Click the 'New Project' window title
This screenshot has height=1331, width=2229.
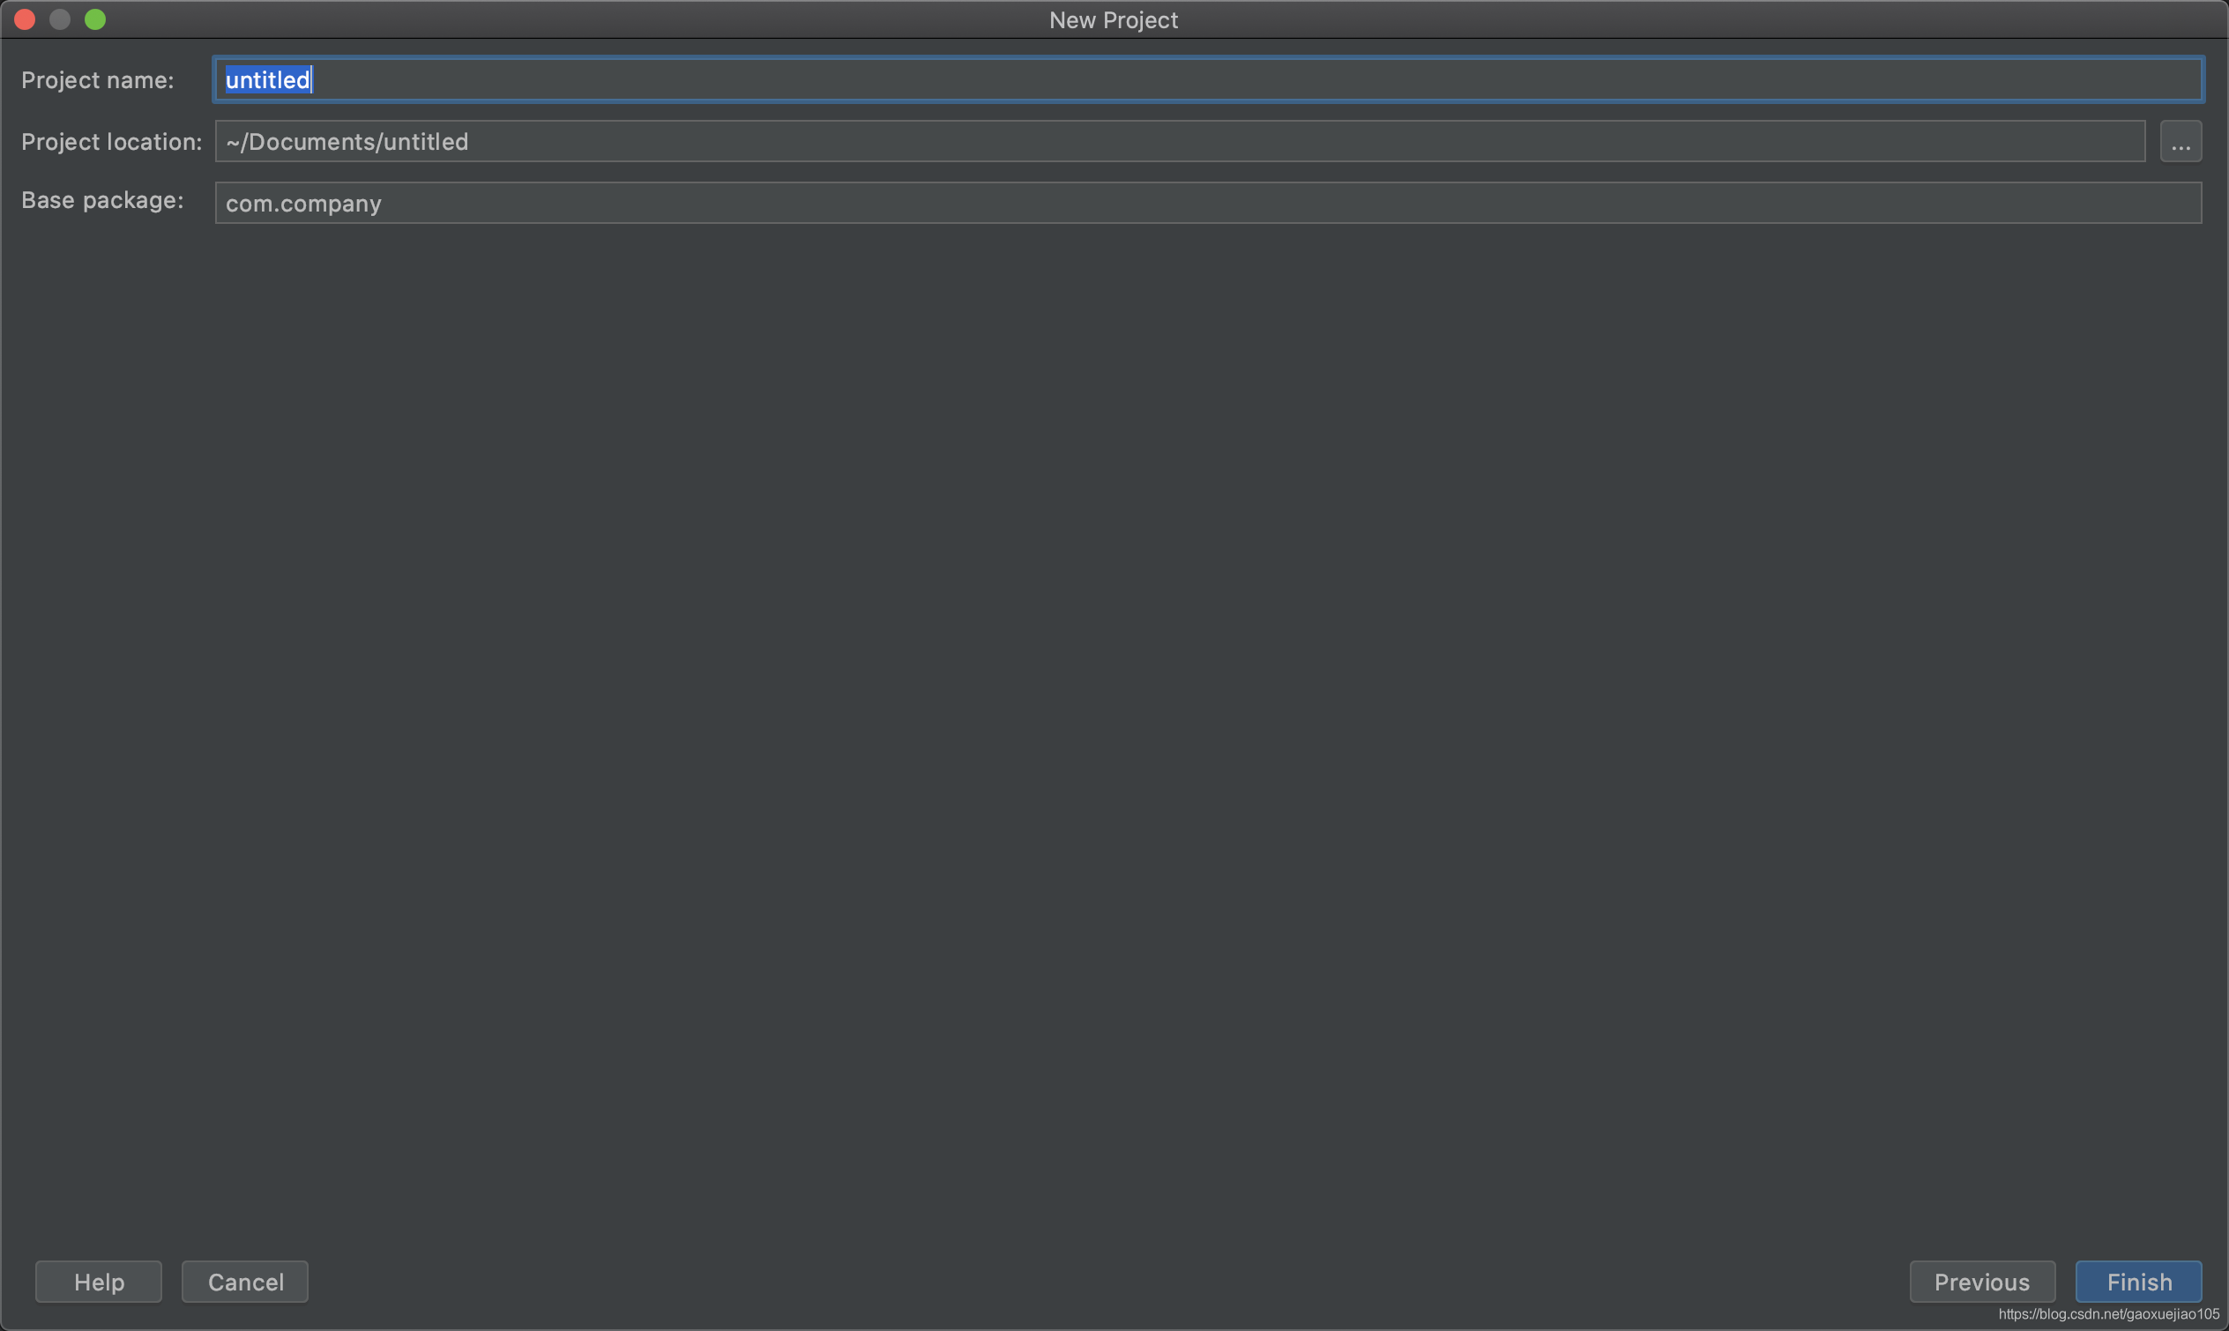click(x=1113, y=19)
